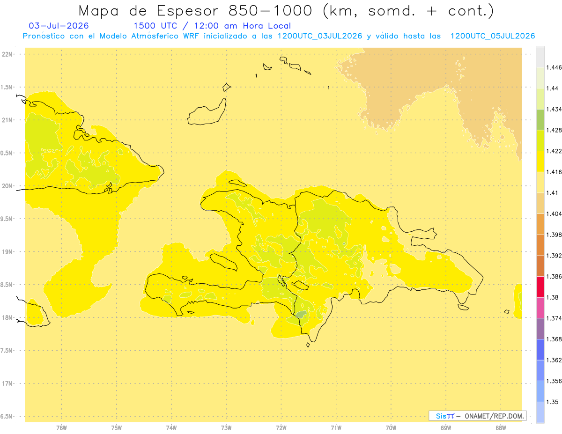The width and height of the screenshot is (562, 434).
Task: Pick the red swatch between 1.38 and 1.386
Action: tap(540, 287)
